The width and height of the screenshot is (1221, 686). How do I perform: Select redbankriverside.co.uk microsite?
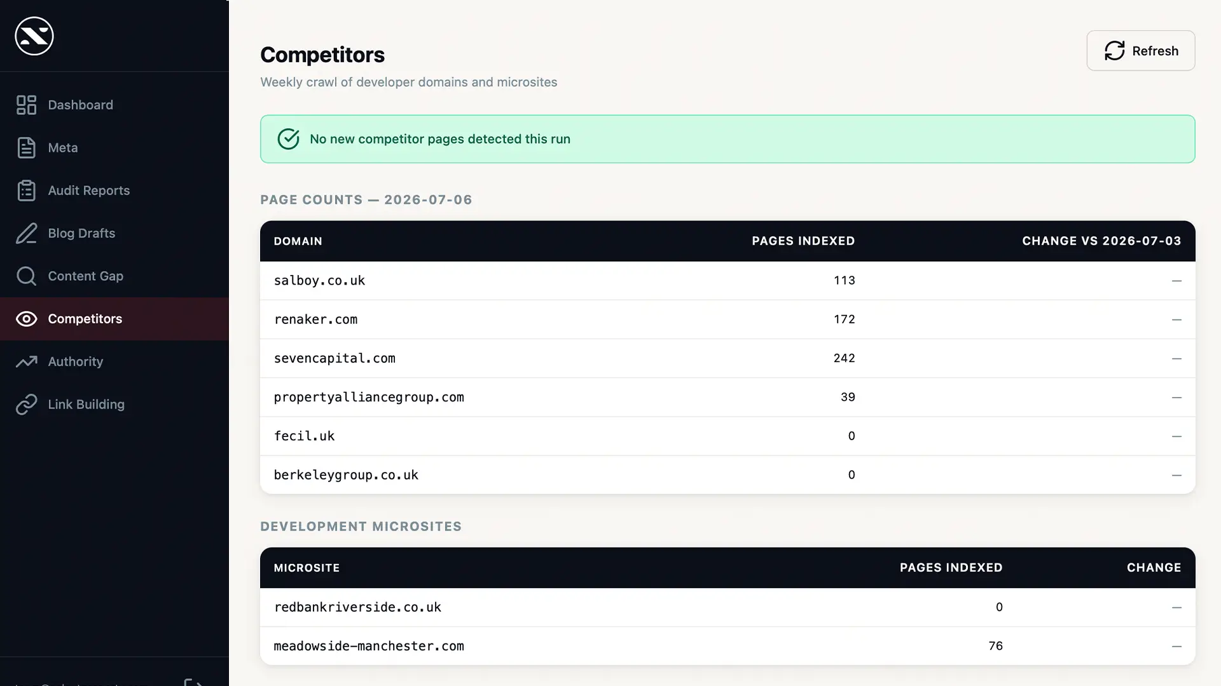(x=357, y=607)
